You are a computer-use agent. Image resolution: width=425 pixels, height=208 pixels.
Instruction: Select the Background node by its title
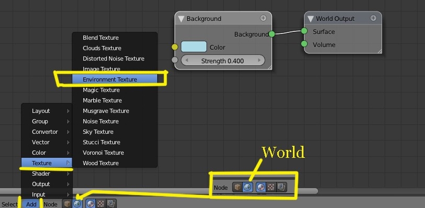point(204,19)
